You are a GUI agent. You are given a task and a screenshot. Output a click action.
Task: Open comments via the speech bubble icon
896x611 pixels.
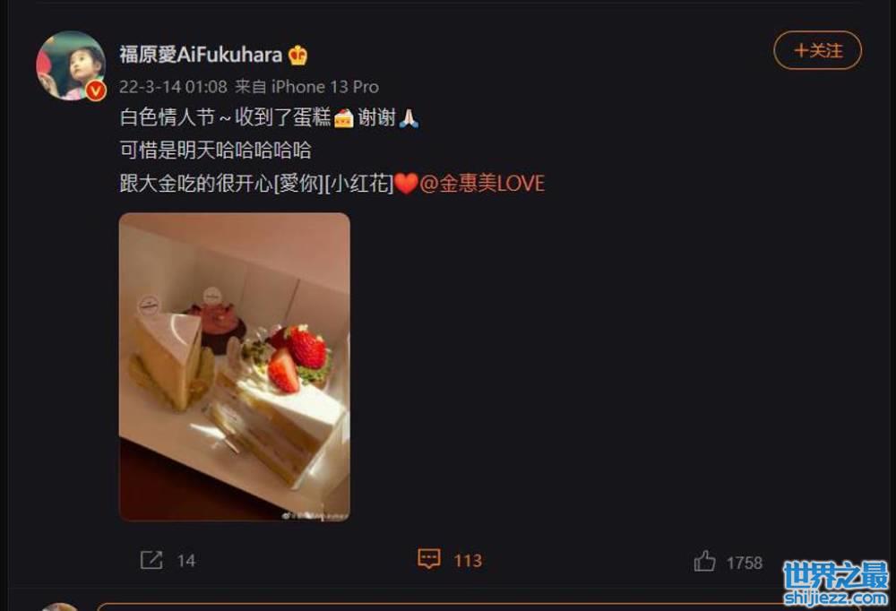tap(429, 558)
